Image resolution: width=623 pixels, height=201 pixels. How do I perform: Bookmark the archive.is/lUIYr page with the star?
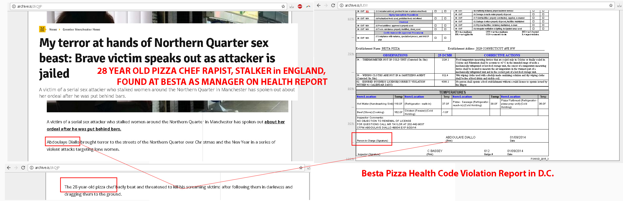(611, 5)
